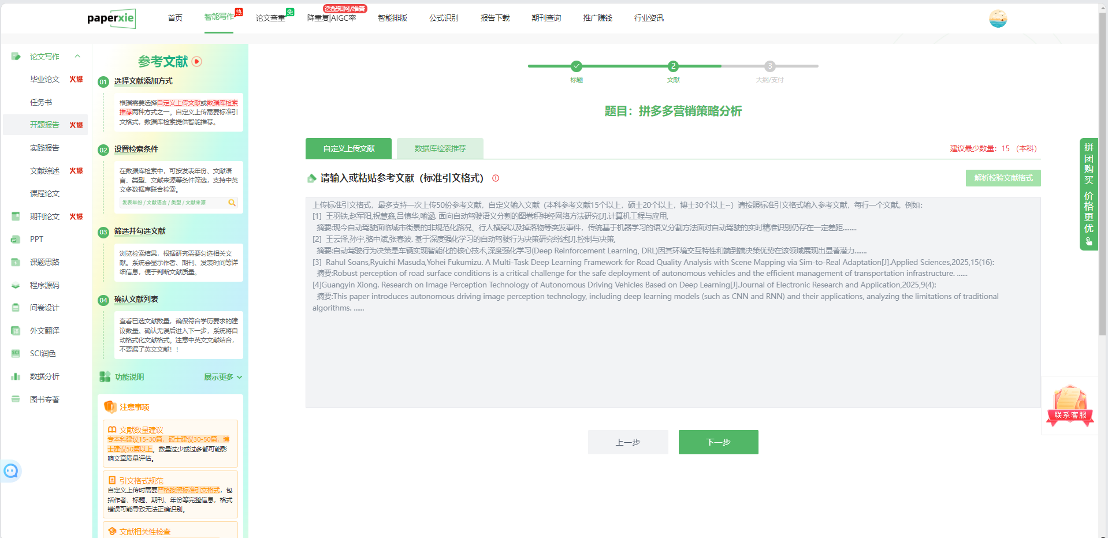Select the 自定义上传文献 tab
Screen dimensions: 1108x538
(348, 148)
